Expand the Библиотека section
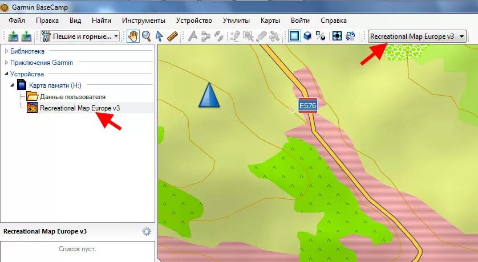The image size is (478, 262). coord(6,51)
